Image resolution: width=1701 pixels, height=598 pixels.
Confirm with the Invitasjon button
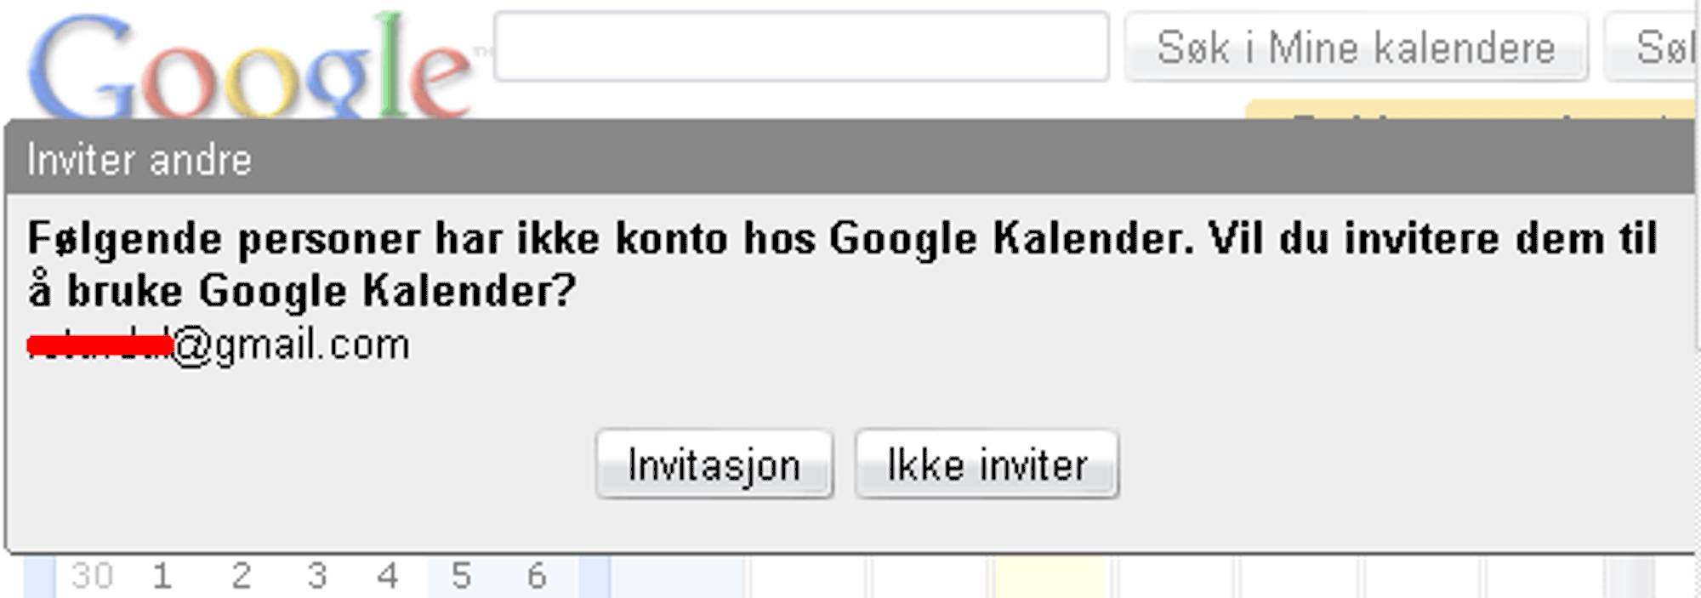714,464
